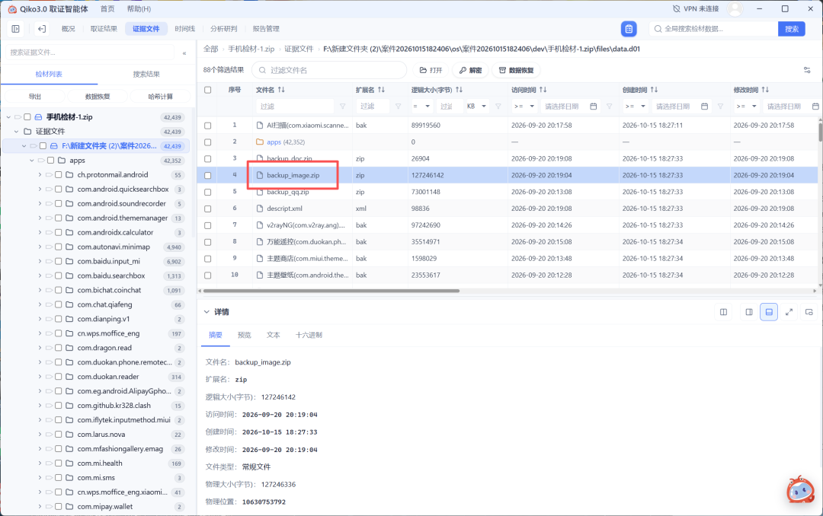
Task: Open column settings icon at table right
Action: 807,70
